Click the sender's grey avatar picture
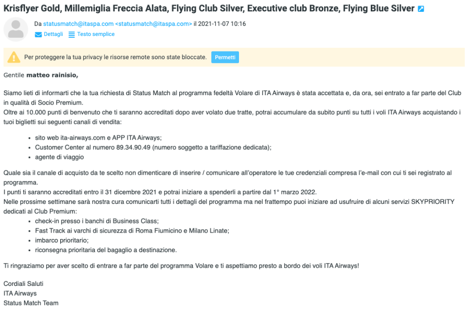 (16, 29)
